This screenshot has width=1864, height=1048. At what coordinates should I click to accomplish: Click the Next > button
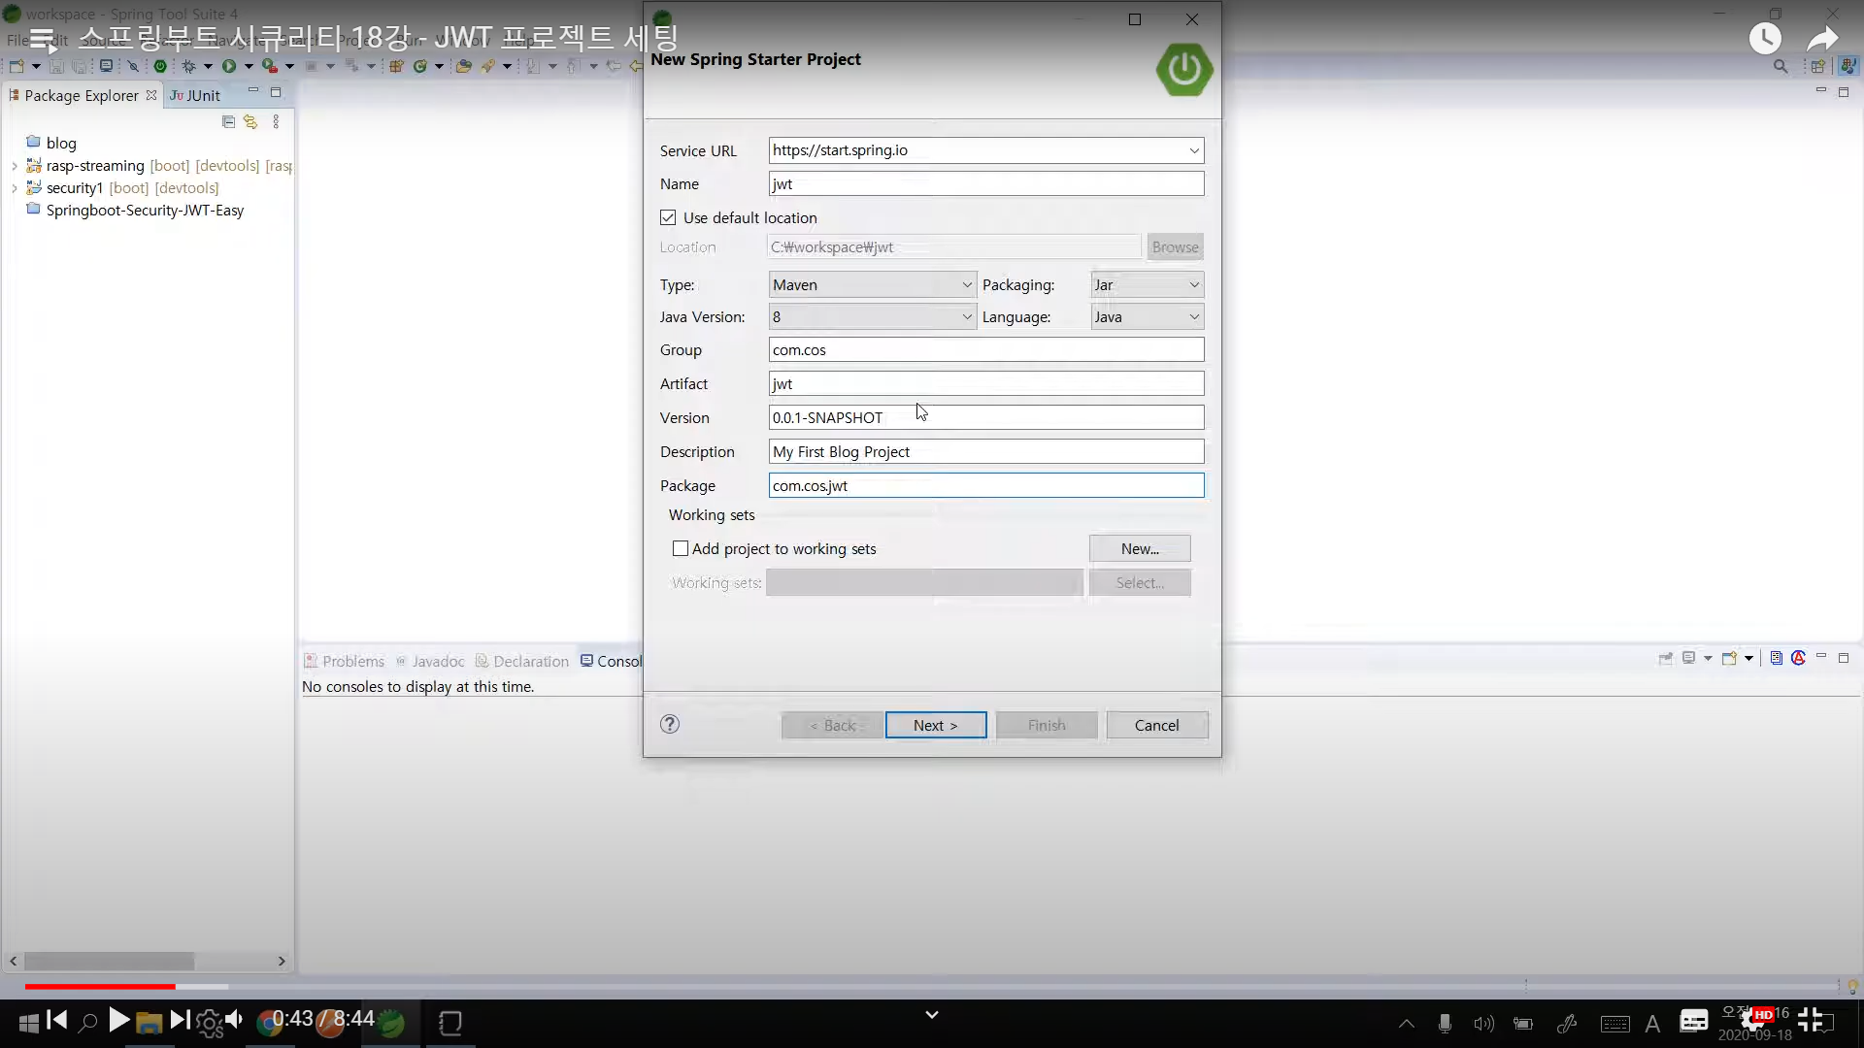[x=935, y=726]
